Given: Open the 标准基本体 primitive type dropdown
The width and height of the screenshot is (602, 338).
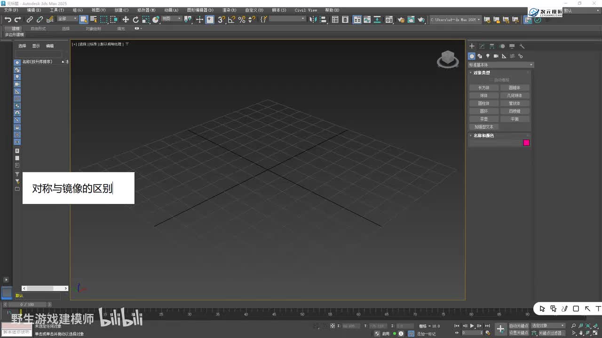Looking at the screenshot, I should (500, 65).
